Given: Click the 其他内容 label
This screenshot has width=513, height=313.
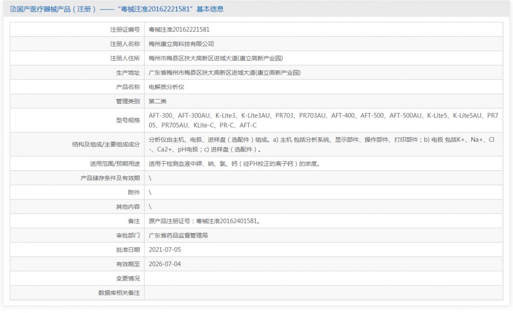Looking at the screenshot, I should coord(128,207).
